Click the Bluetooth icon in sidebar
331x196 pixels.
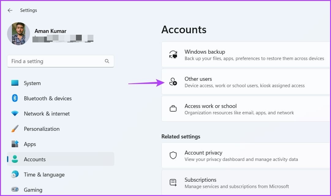15,98
